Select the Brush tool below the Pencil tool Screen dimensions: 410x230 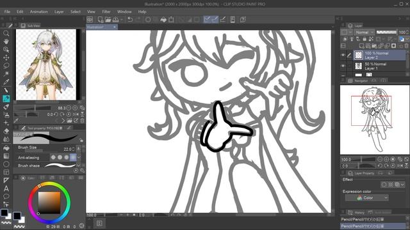tap(6, 107)
